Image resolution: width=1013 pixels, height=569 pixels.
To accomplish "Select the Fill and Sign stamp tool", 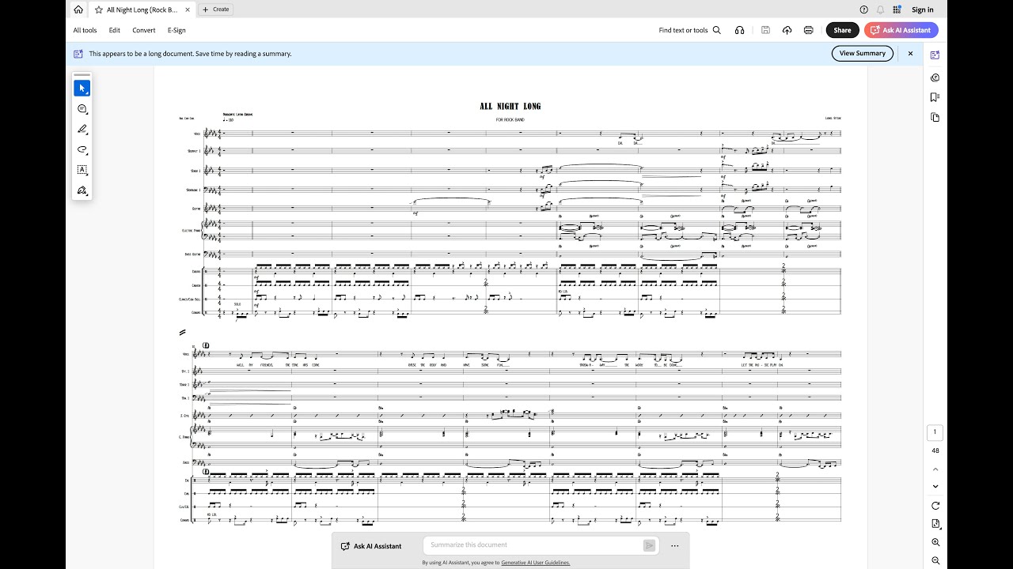I will click(82, 190).
